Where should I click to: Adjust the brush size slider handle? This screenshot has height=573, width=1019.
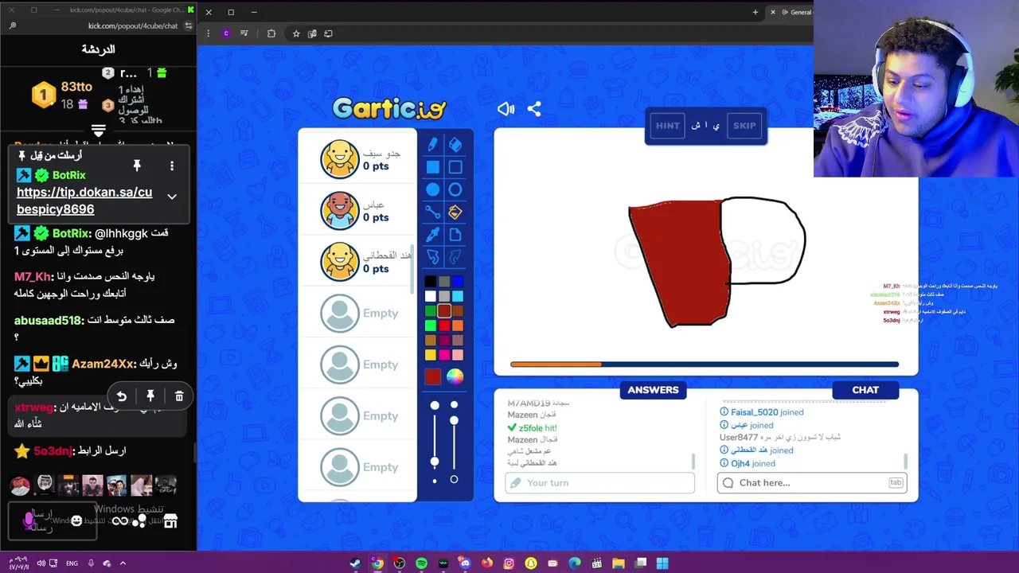pyautogui.click(x=435, y=462)
